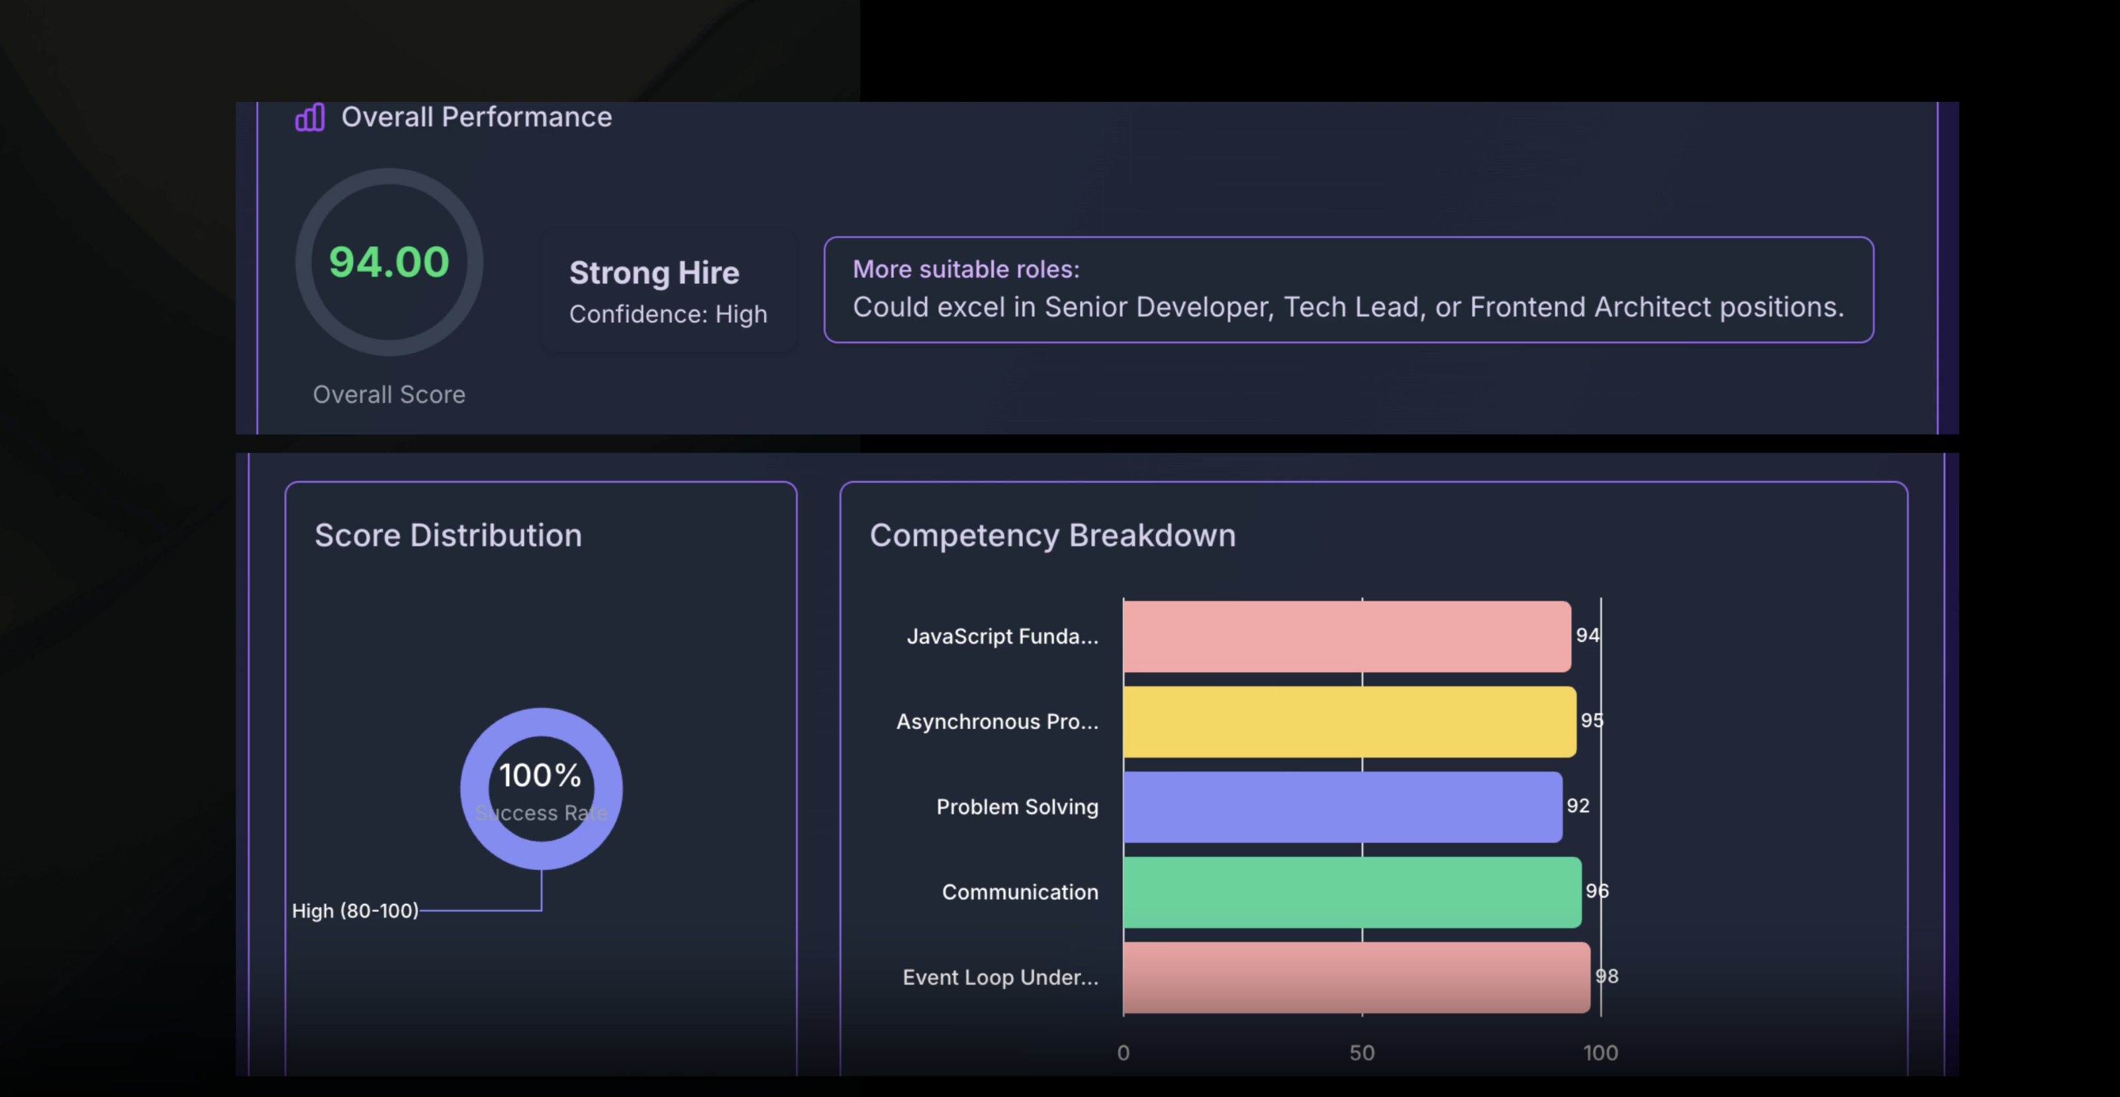This screenshot has width=2120, height=1097.
Task: Click the Score Distribution heading
Action: 448,535
